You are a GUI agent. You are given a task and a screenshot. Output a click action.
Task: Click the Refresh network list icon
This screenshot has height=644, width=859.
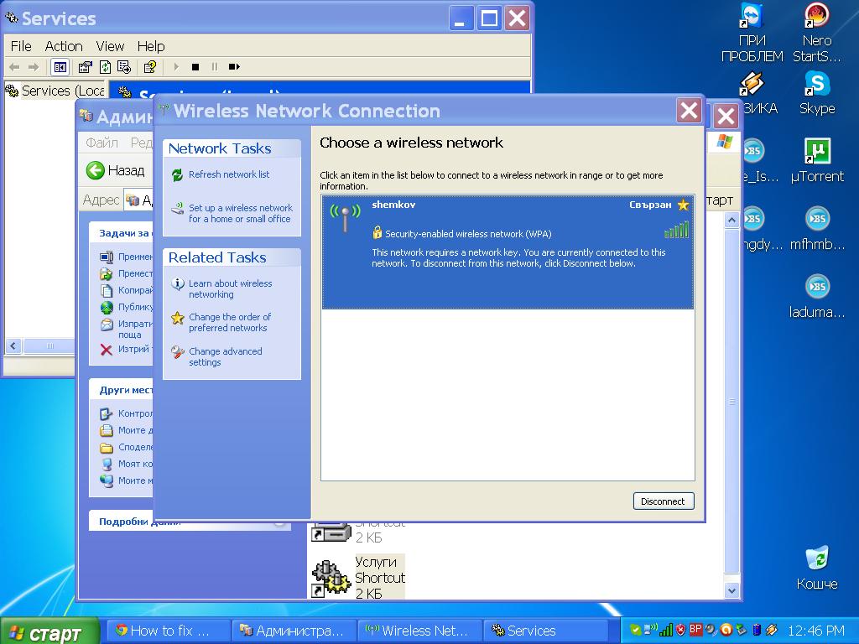point(177,175)
